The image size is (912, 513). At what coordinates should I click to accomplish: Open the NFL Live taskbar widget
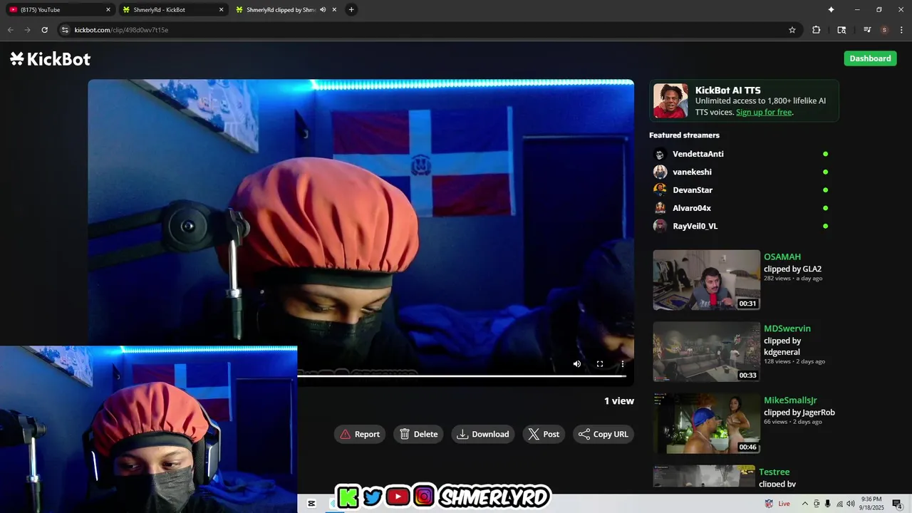click(x=777, y=504)
